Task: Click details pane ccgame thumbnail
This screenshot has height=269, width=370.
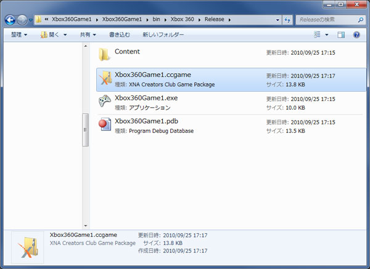Action: (28, 248)
